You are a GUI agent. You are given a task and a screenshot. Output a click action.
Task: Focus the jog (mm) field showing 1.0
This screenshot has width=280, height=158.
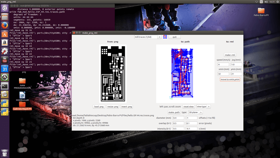pos(237,65)
